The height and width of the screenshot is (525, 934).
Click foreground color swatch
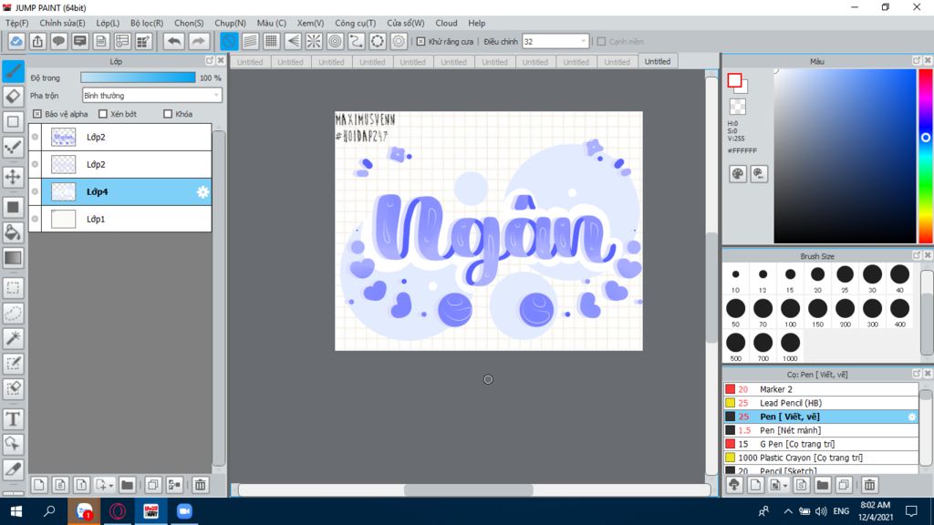coord(734,80)
